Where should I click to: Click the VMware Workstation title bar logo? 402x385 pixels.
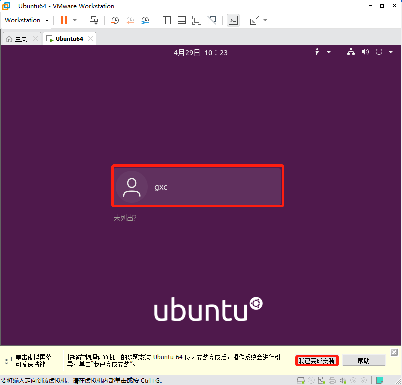pyautogui.click(x=6, y=6)
